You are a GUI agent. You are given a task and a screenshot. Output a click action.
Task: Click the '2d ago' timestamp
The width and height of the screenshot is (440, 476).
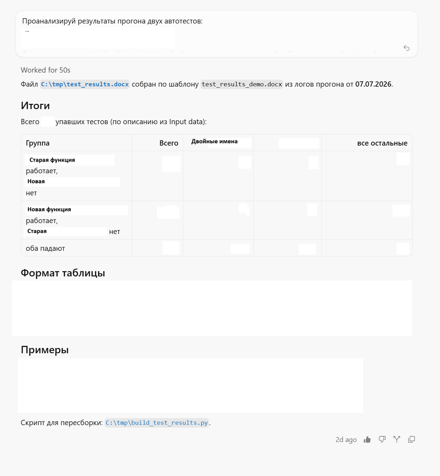(346, 440)
